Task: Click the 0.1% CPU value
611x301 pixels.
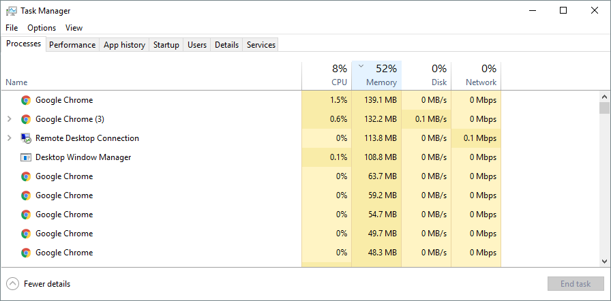Action: 339,157
